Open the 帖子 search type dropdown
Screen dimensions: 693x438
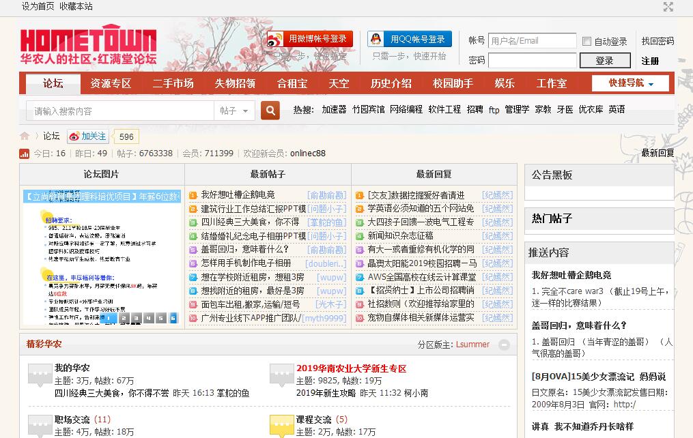(x=234, y=111)
